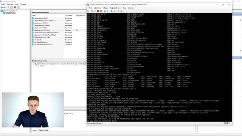Select ubuntu-server-20.04 -clear virtual machine
The width and height of the screenshot is (242, 136).
pos(42,37)
